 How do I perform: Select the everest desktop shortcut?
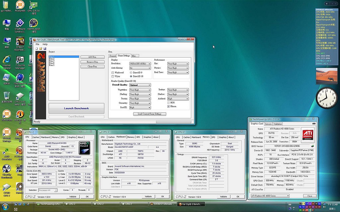[20, 117]
